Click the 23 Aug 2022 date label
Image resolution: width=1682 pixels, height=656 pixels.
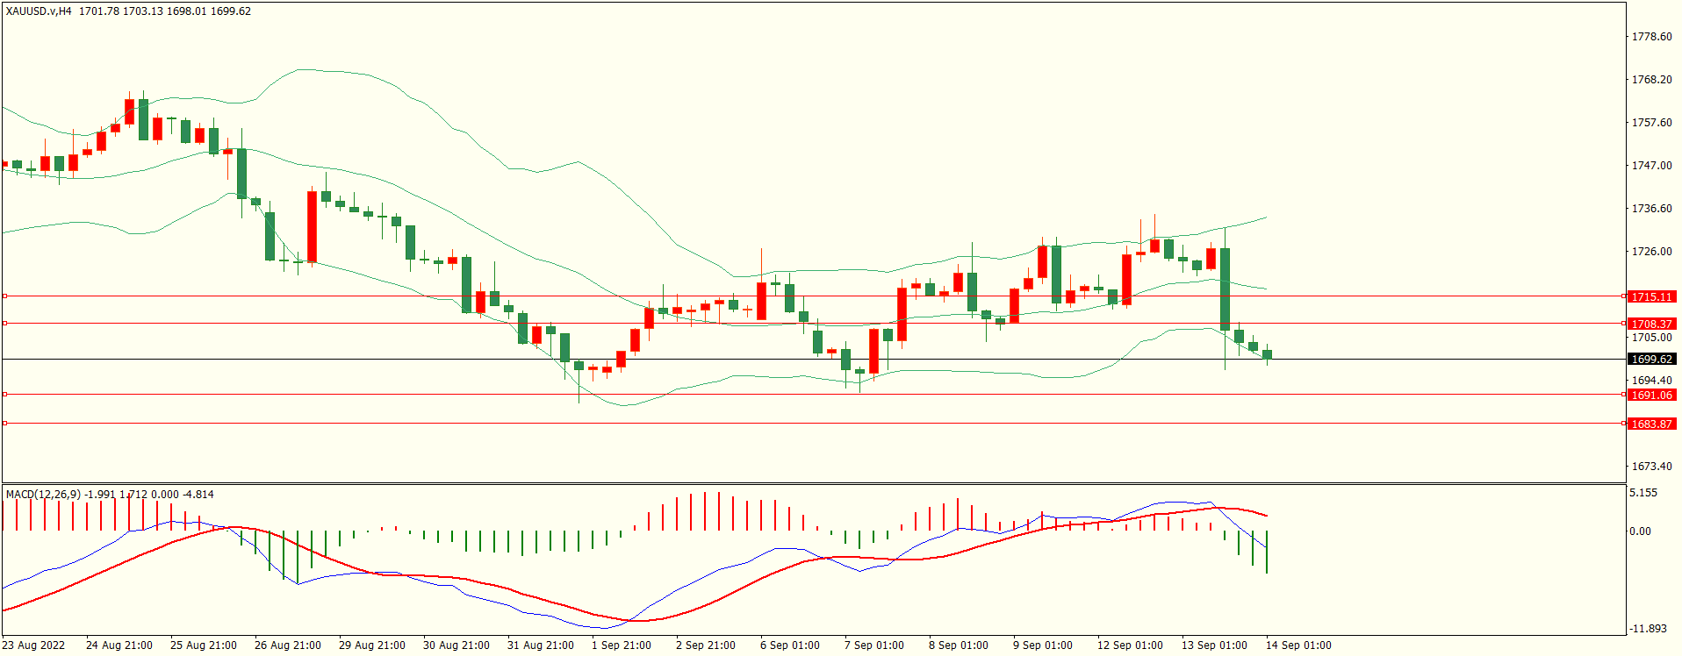point(33,645)
